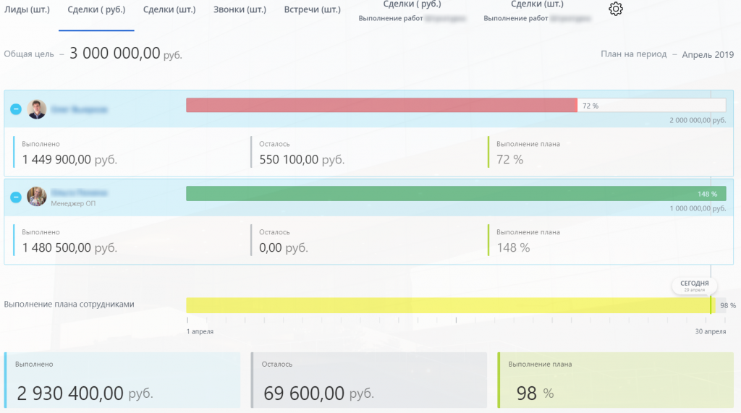The width and height of the screenshot is (741, 413).
Task: Select the Сделки ( руб.) tab
Action: (x=96, y=9)
